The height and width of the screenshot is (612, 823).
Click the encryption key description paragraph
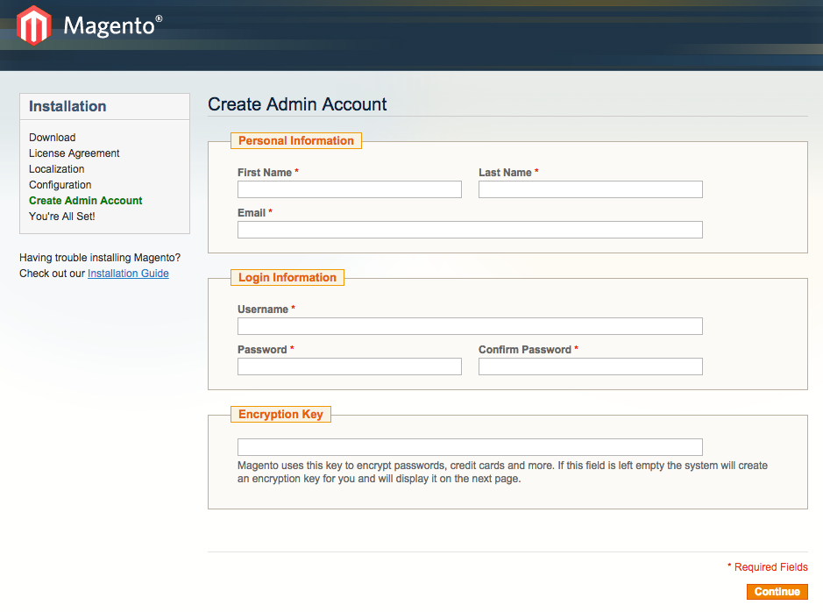point(502,472)
